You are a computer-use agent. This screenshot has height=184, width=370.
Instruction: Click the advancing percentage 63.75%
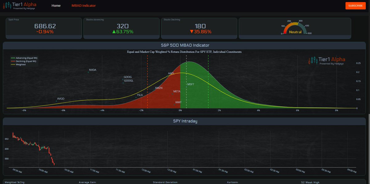(122, 32)
